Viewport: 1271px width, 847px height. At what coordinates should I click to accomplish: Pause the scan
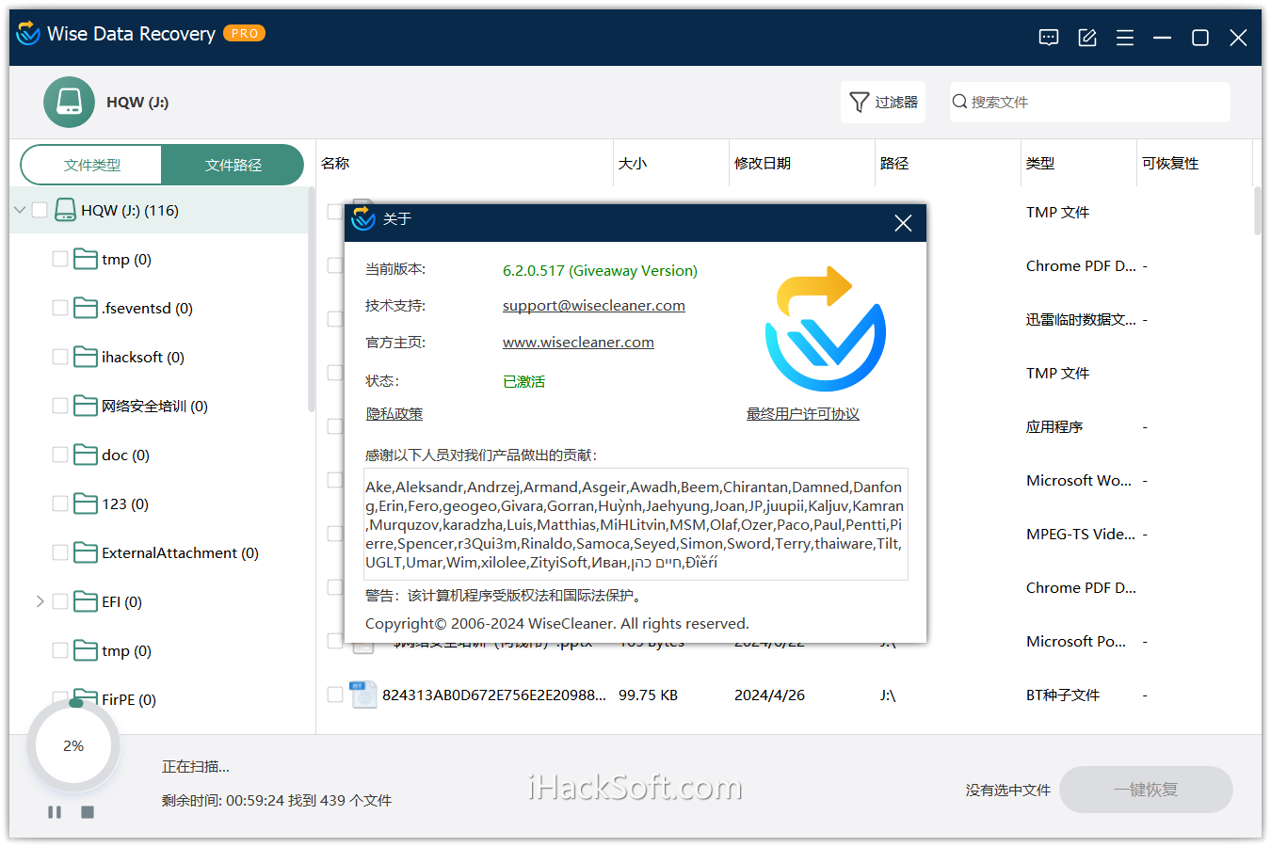pos(55,811)
